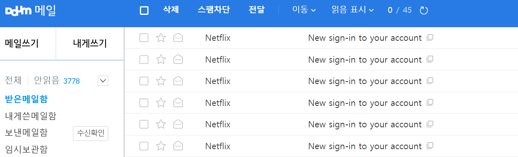Toggle read envelope icon on first Netflix mail

click(178, 38)
